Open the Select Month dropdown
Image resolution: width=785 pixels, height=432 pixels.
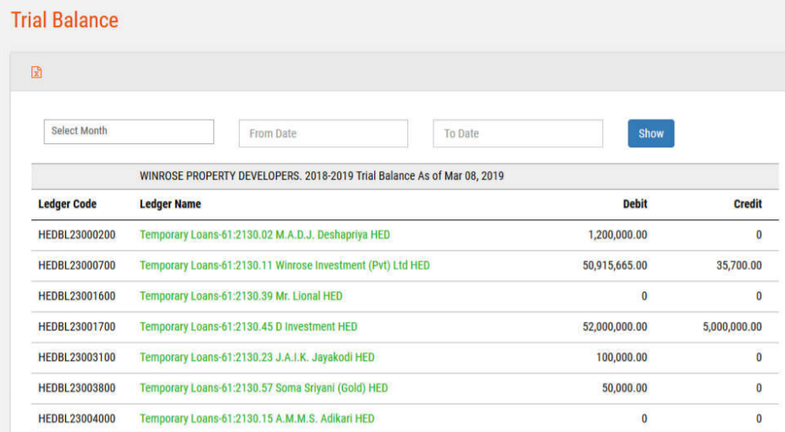pos(129,131)
